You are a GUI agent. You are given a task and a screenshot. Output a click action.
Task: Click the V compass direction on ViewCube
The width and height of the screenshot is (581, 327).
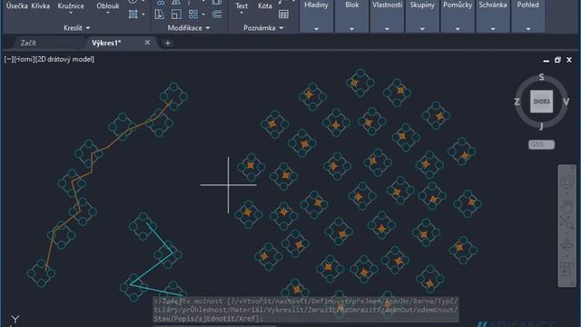(566, 102)
